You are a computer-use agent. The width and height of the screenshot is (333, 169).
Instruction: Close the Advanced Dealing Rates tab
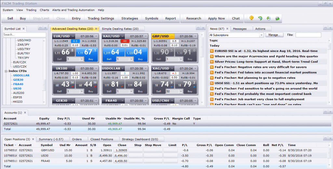click(x=96, y=29)
